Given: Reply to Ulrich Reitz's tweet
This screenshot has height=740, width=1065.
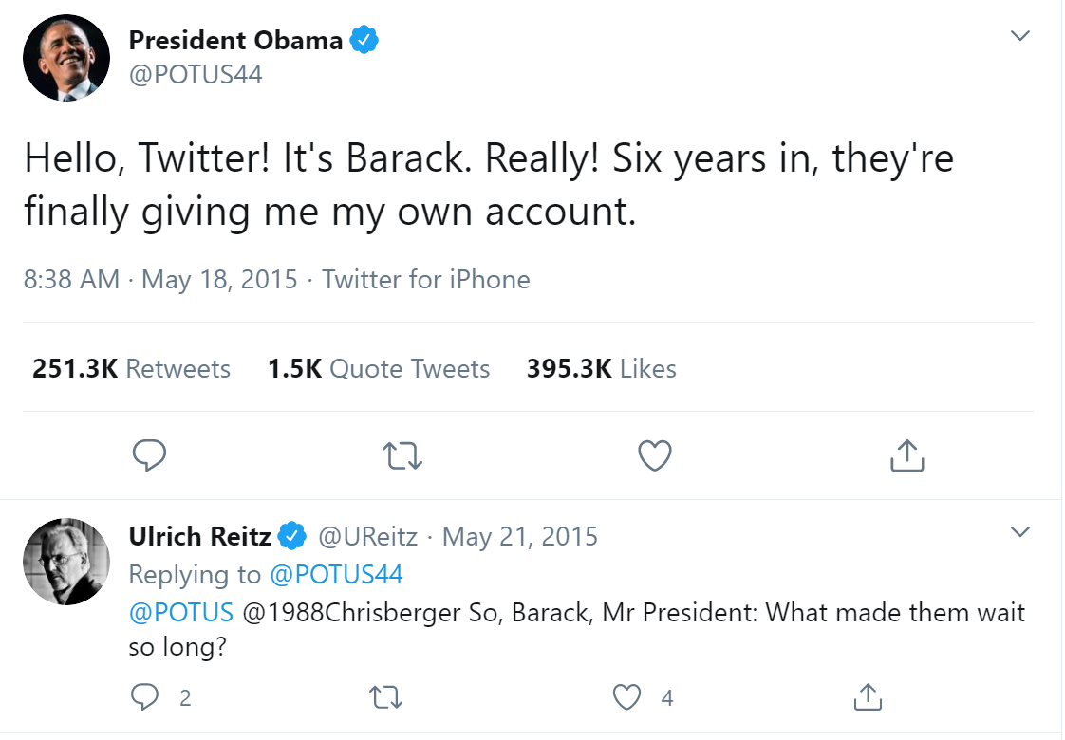Looking at the screenshot, I should [x=144, y=698].
